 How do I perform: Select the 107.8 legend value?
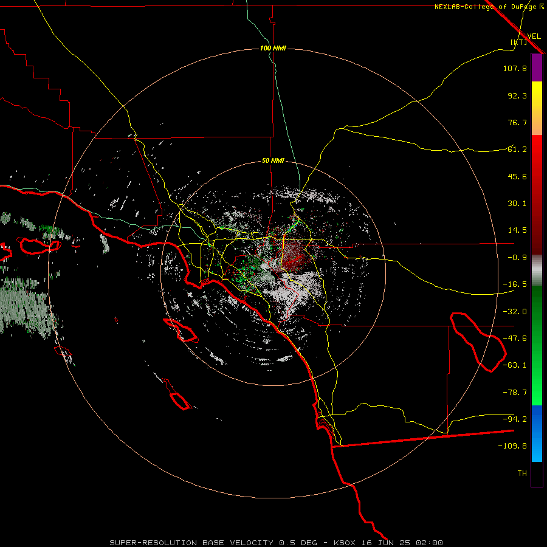coord(515,68)
